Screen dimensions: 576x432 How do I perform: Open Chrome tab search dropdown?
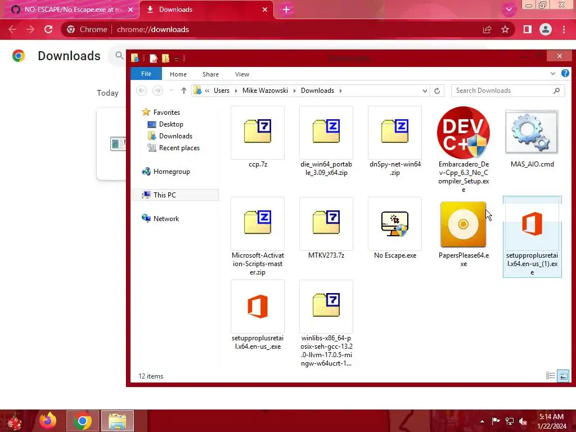(x=508, y=10)
